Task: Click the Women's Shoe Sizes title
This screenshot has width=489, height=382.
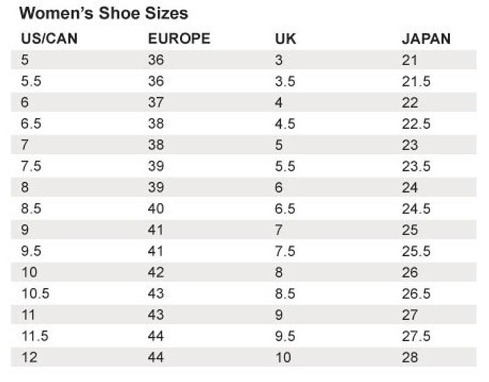Action: point(103,13)
